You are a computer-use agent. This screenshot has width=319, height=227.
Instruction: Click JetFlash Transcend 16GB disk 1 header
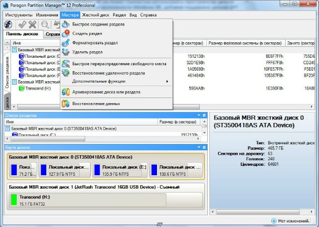pos(94,187)
